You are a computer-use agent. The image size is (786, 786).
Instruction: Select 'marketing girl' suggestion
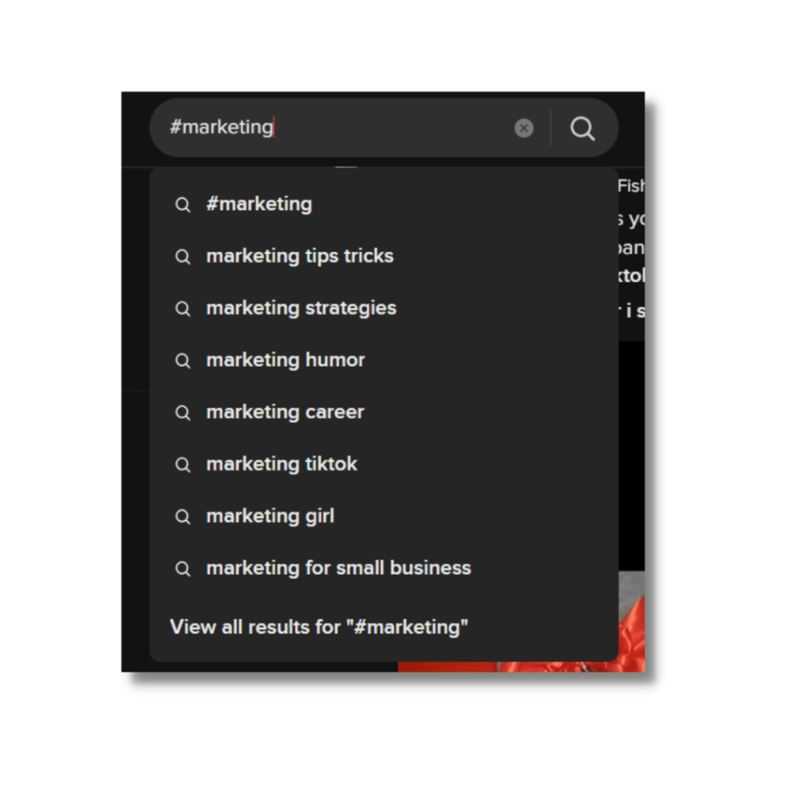[x=384, y=517]
